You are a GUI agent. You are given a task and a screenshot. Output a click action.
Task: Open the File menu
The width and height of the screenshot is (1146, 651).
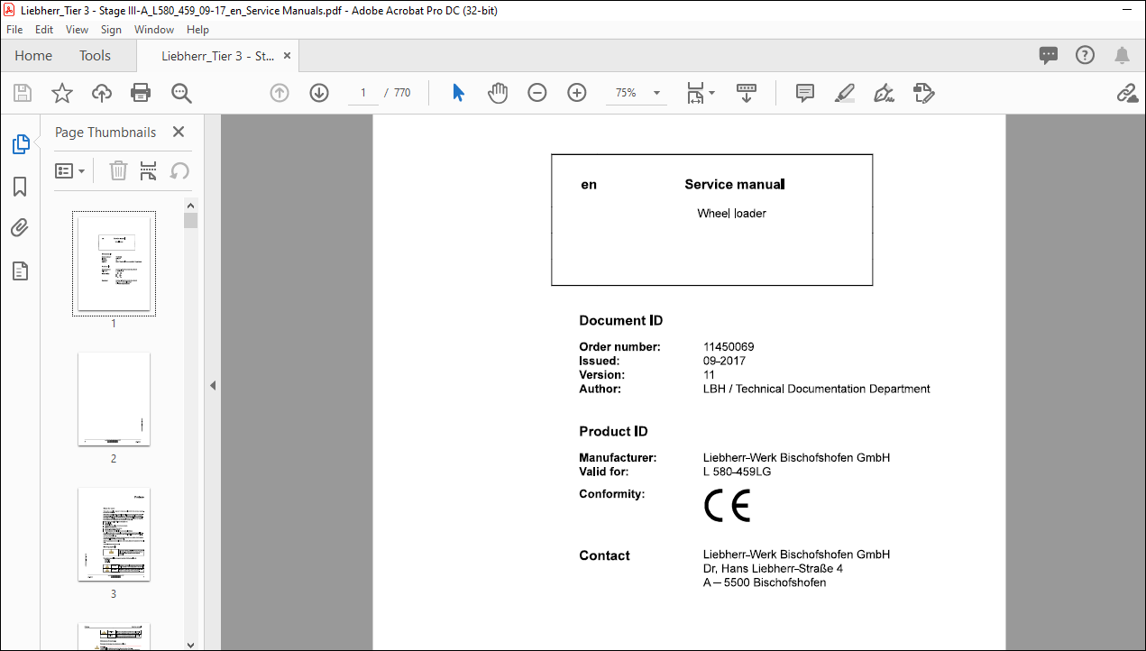pos(14,30)
